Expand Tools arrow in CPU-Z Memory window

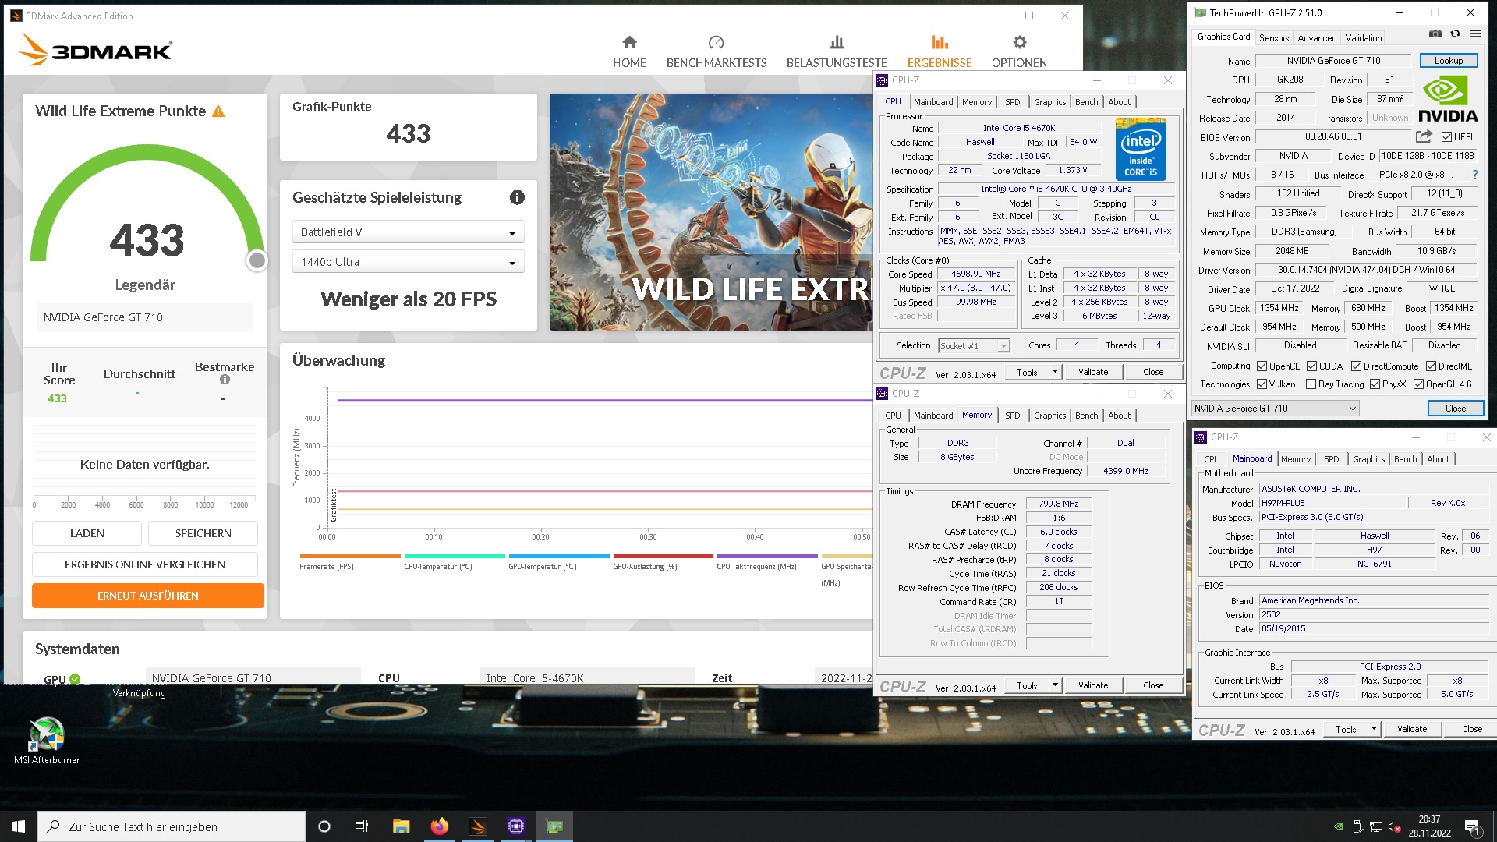tap(1055, 685)
